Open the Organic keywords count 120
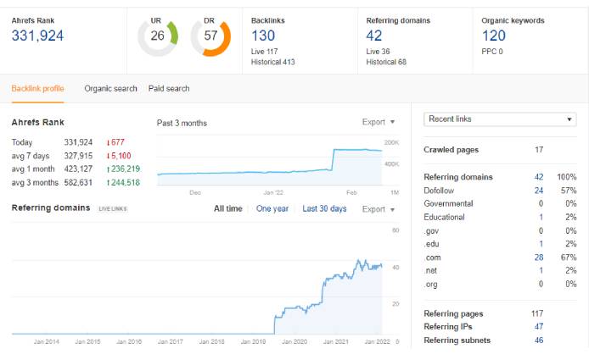Screen dimensions: 589x354 [x=494, y=36]
